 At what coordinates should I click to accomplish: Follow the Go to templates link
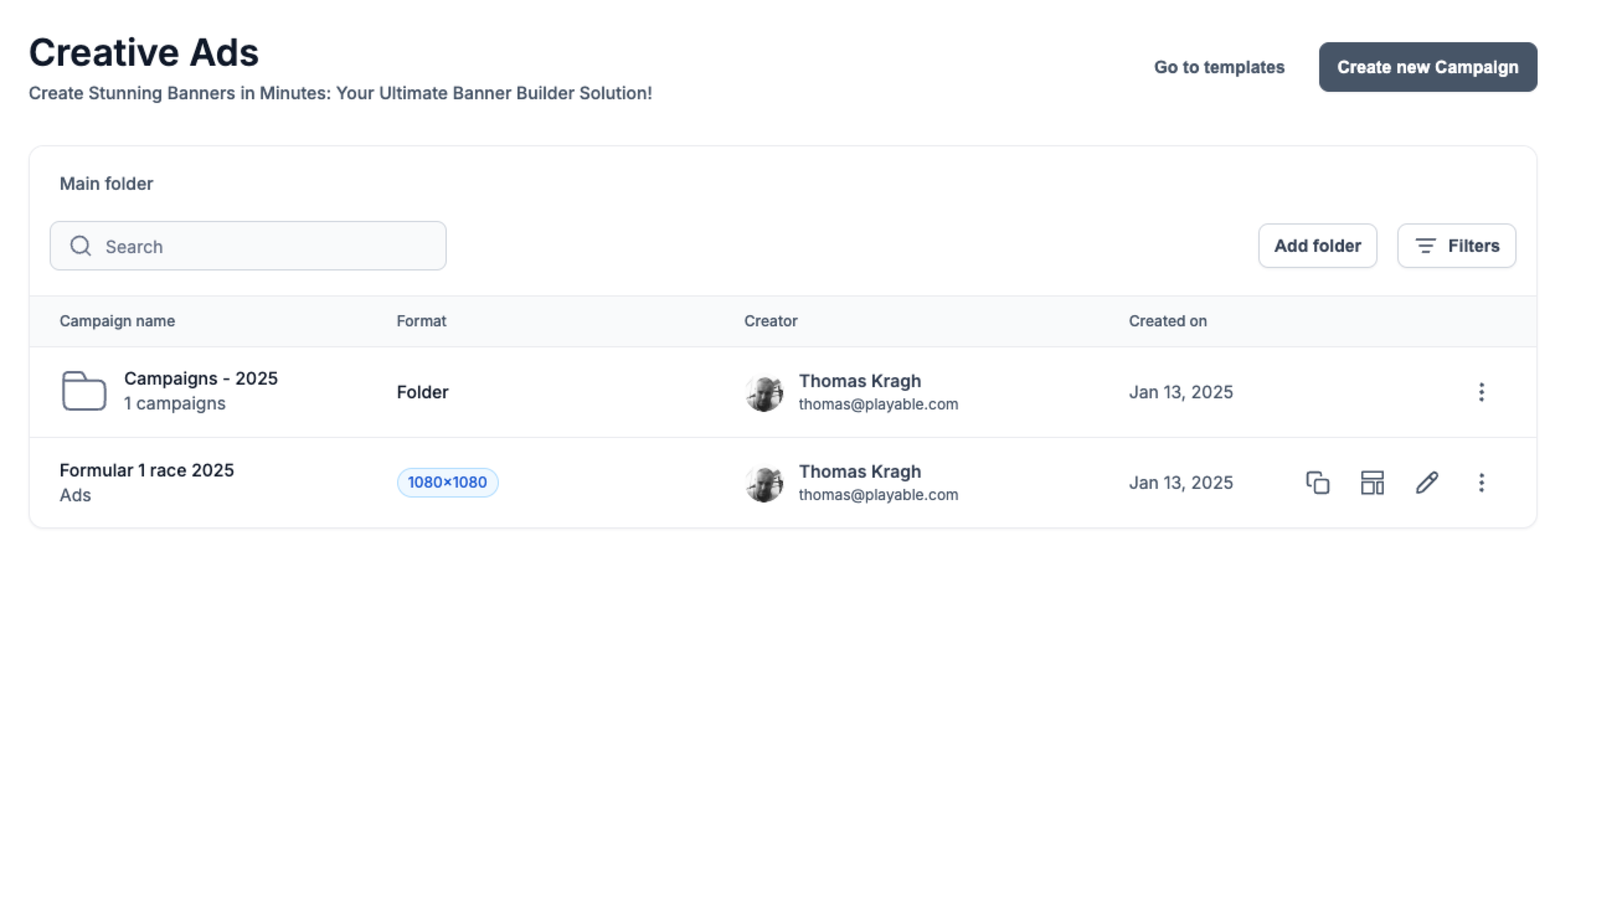[x=1219, y=68]
